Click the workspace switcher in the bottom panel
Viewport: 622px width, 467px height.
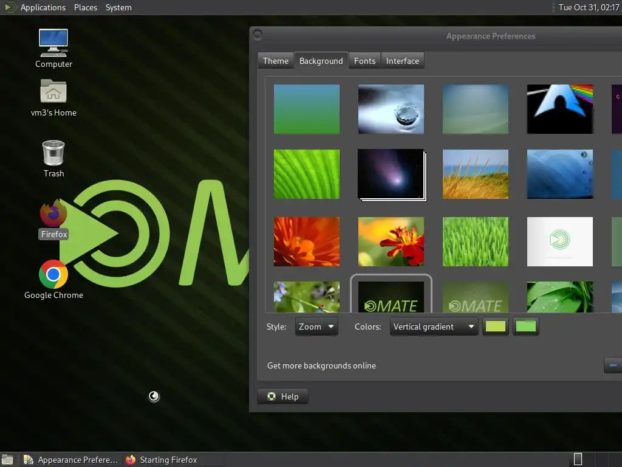click(595, 460)
